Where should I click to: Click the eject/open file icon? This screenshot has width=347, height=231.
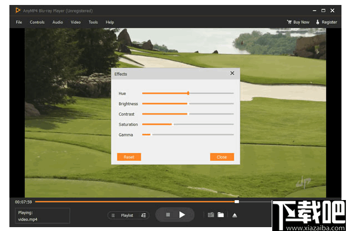point(235,215)
